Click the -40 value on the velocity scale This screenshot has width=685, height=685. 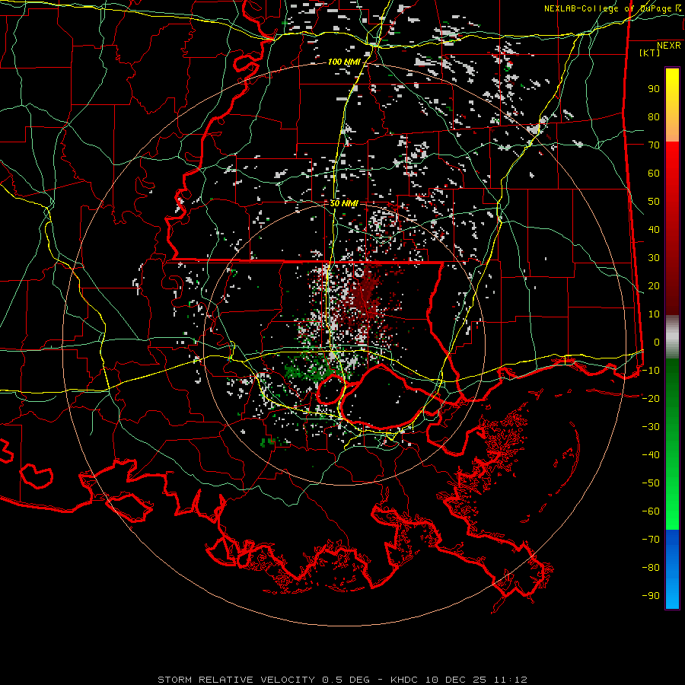click(651, 455)
